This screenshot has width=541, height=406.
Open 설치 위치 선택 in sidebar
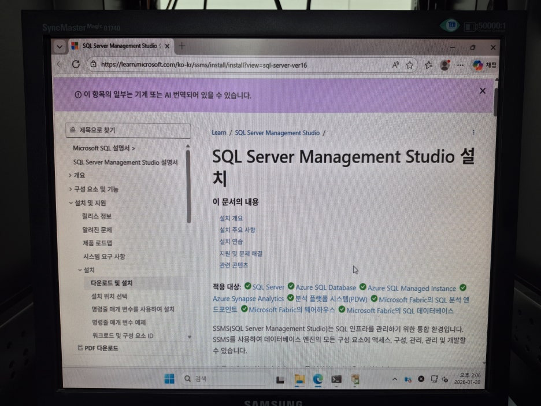109,296
